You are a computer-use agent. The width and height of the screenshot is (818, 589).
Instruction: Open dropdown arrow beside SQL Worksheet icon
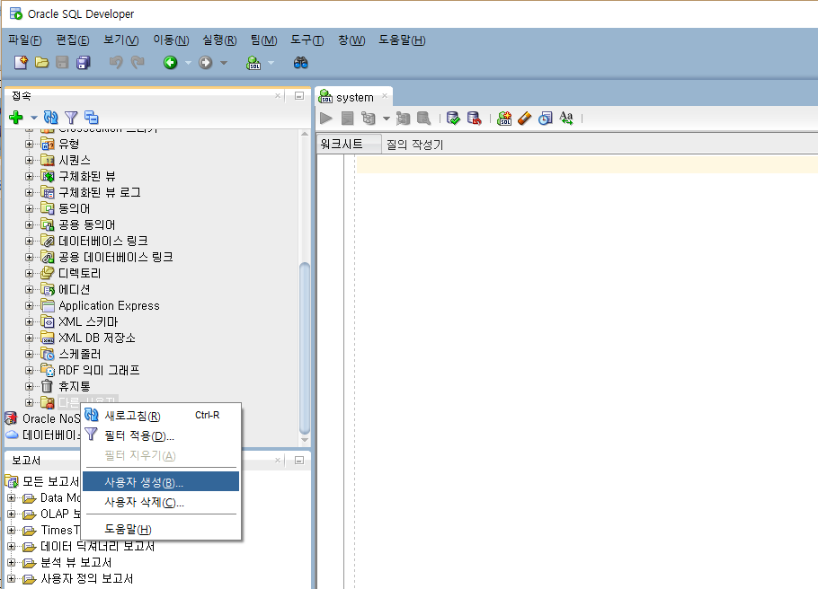coord(271,63)
